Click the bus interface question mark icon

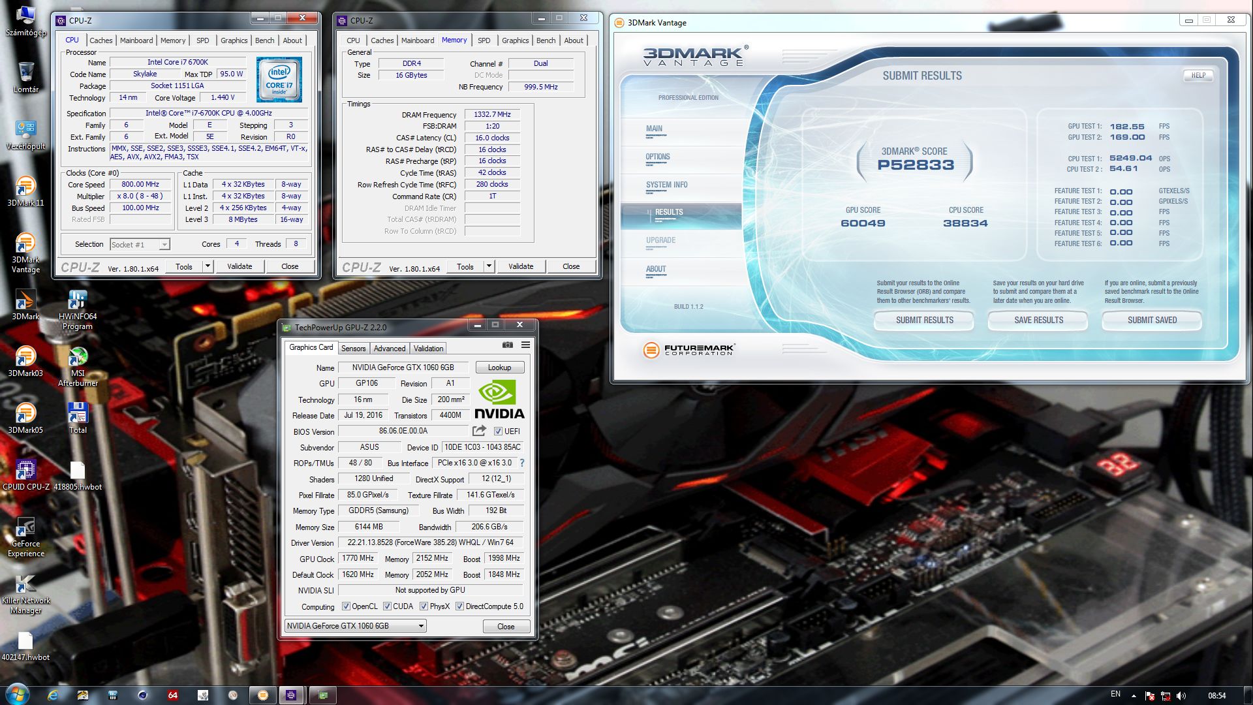(522, 463)
